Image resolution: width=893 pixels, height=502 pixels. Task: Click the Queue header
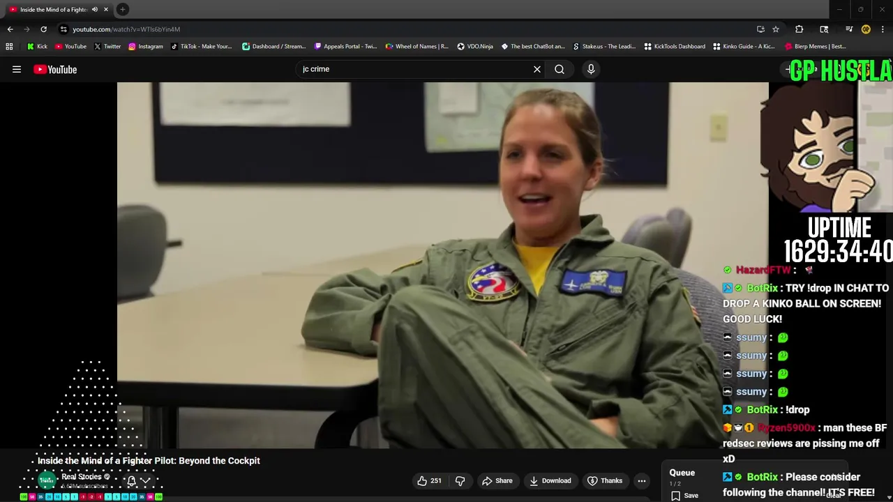click(682, 473)
